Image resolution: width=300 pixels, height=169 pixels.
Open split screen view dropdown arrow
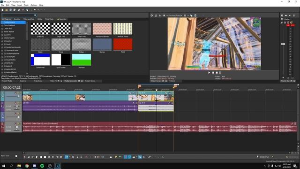(x=167, y=15)
